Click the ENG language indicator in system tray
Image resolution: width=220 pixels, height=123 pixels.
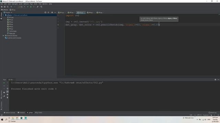(x=209, y=120)
